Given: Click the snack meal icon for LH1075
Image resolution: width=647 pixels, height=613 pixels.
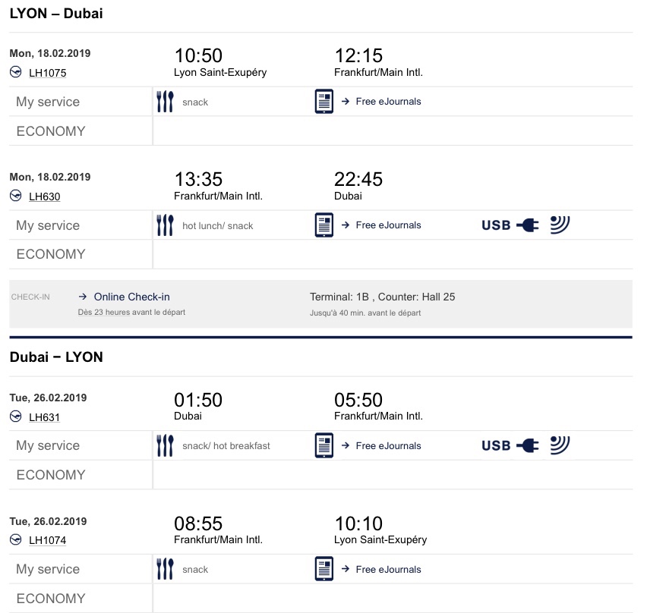Looking at the screenshot, I should [x=165, y=102].
